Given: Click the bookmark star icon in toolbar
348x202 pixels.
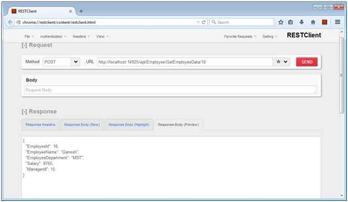Looking at the screenshot, I should (x=281, y=22).
